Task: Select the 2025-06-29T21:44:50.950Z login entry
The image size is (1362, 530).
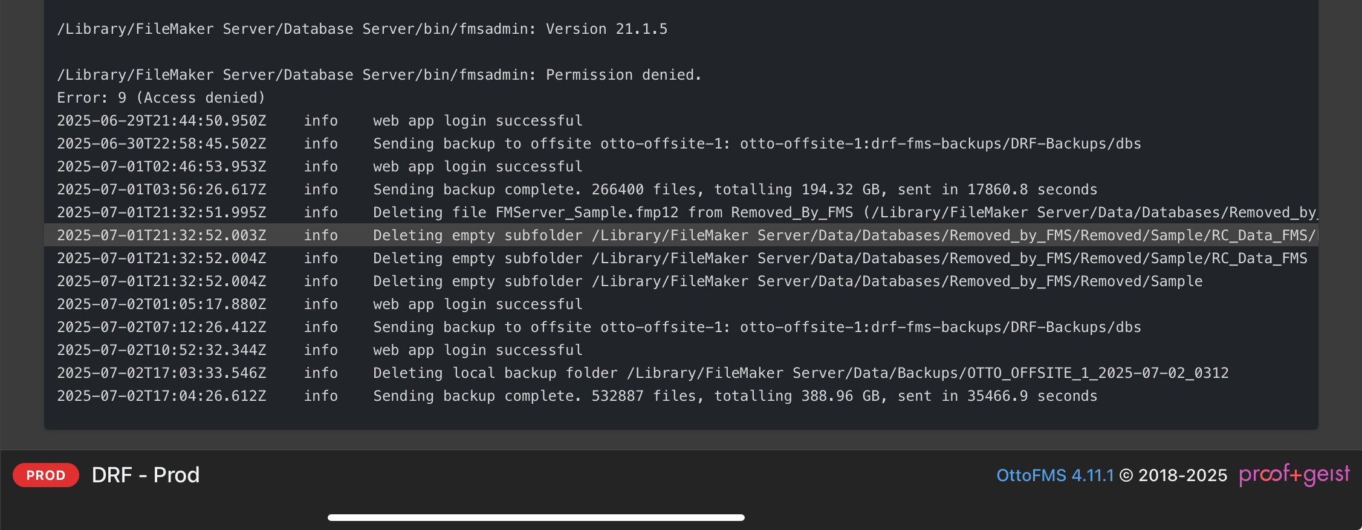Action: click(x=320, y=121)
